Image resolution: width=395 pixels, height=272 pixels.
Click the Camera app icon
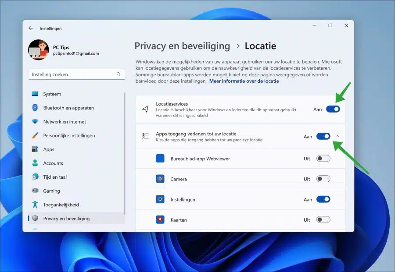160,179
